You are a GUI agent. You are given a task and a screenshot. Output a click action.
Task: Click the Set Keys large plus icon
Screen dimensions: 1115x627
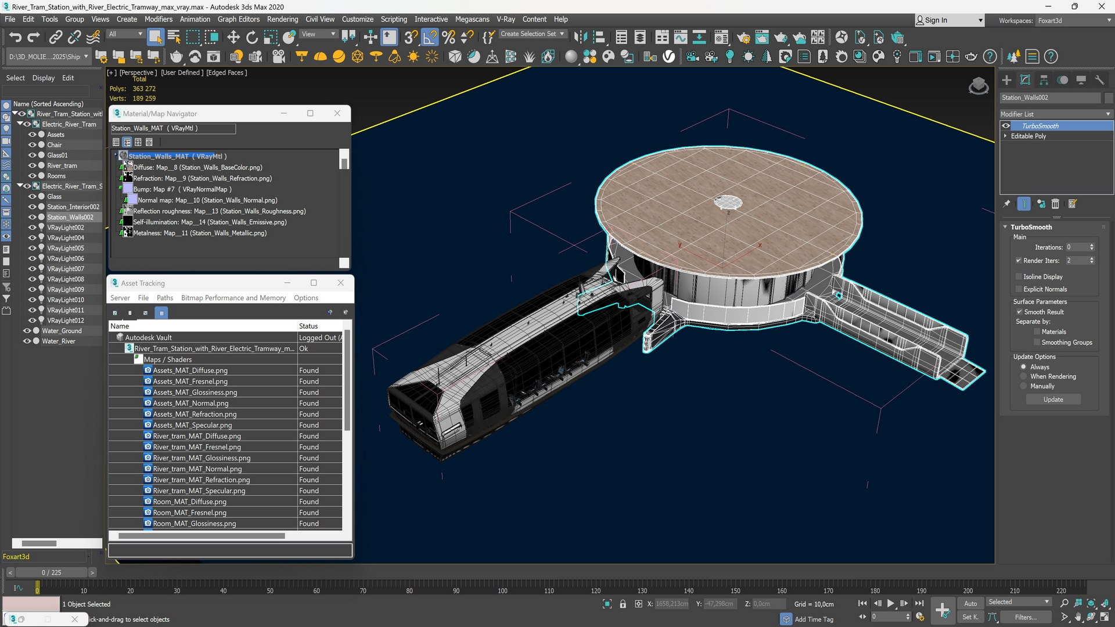942,610
